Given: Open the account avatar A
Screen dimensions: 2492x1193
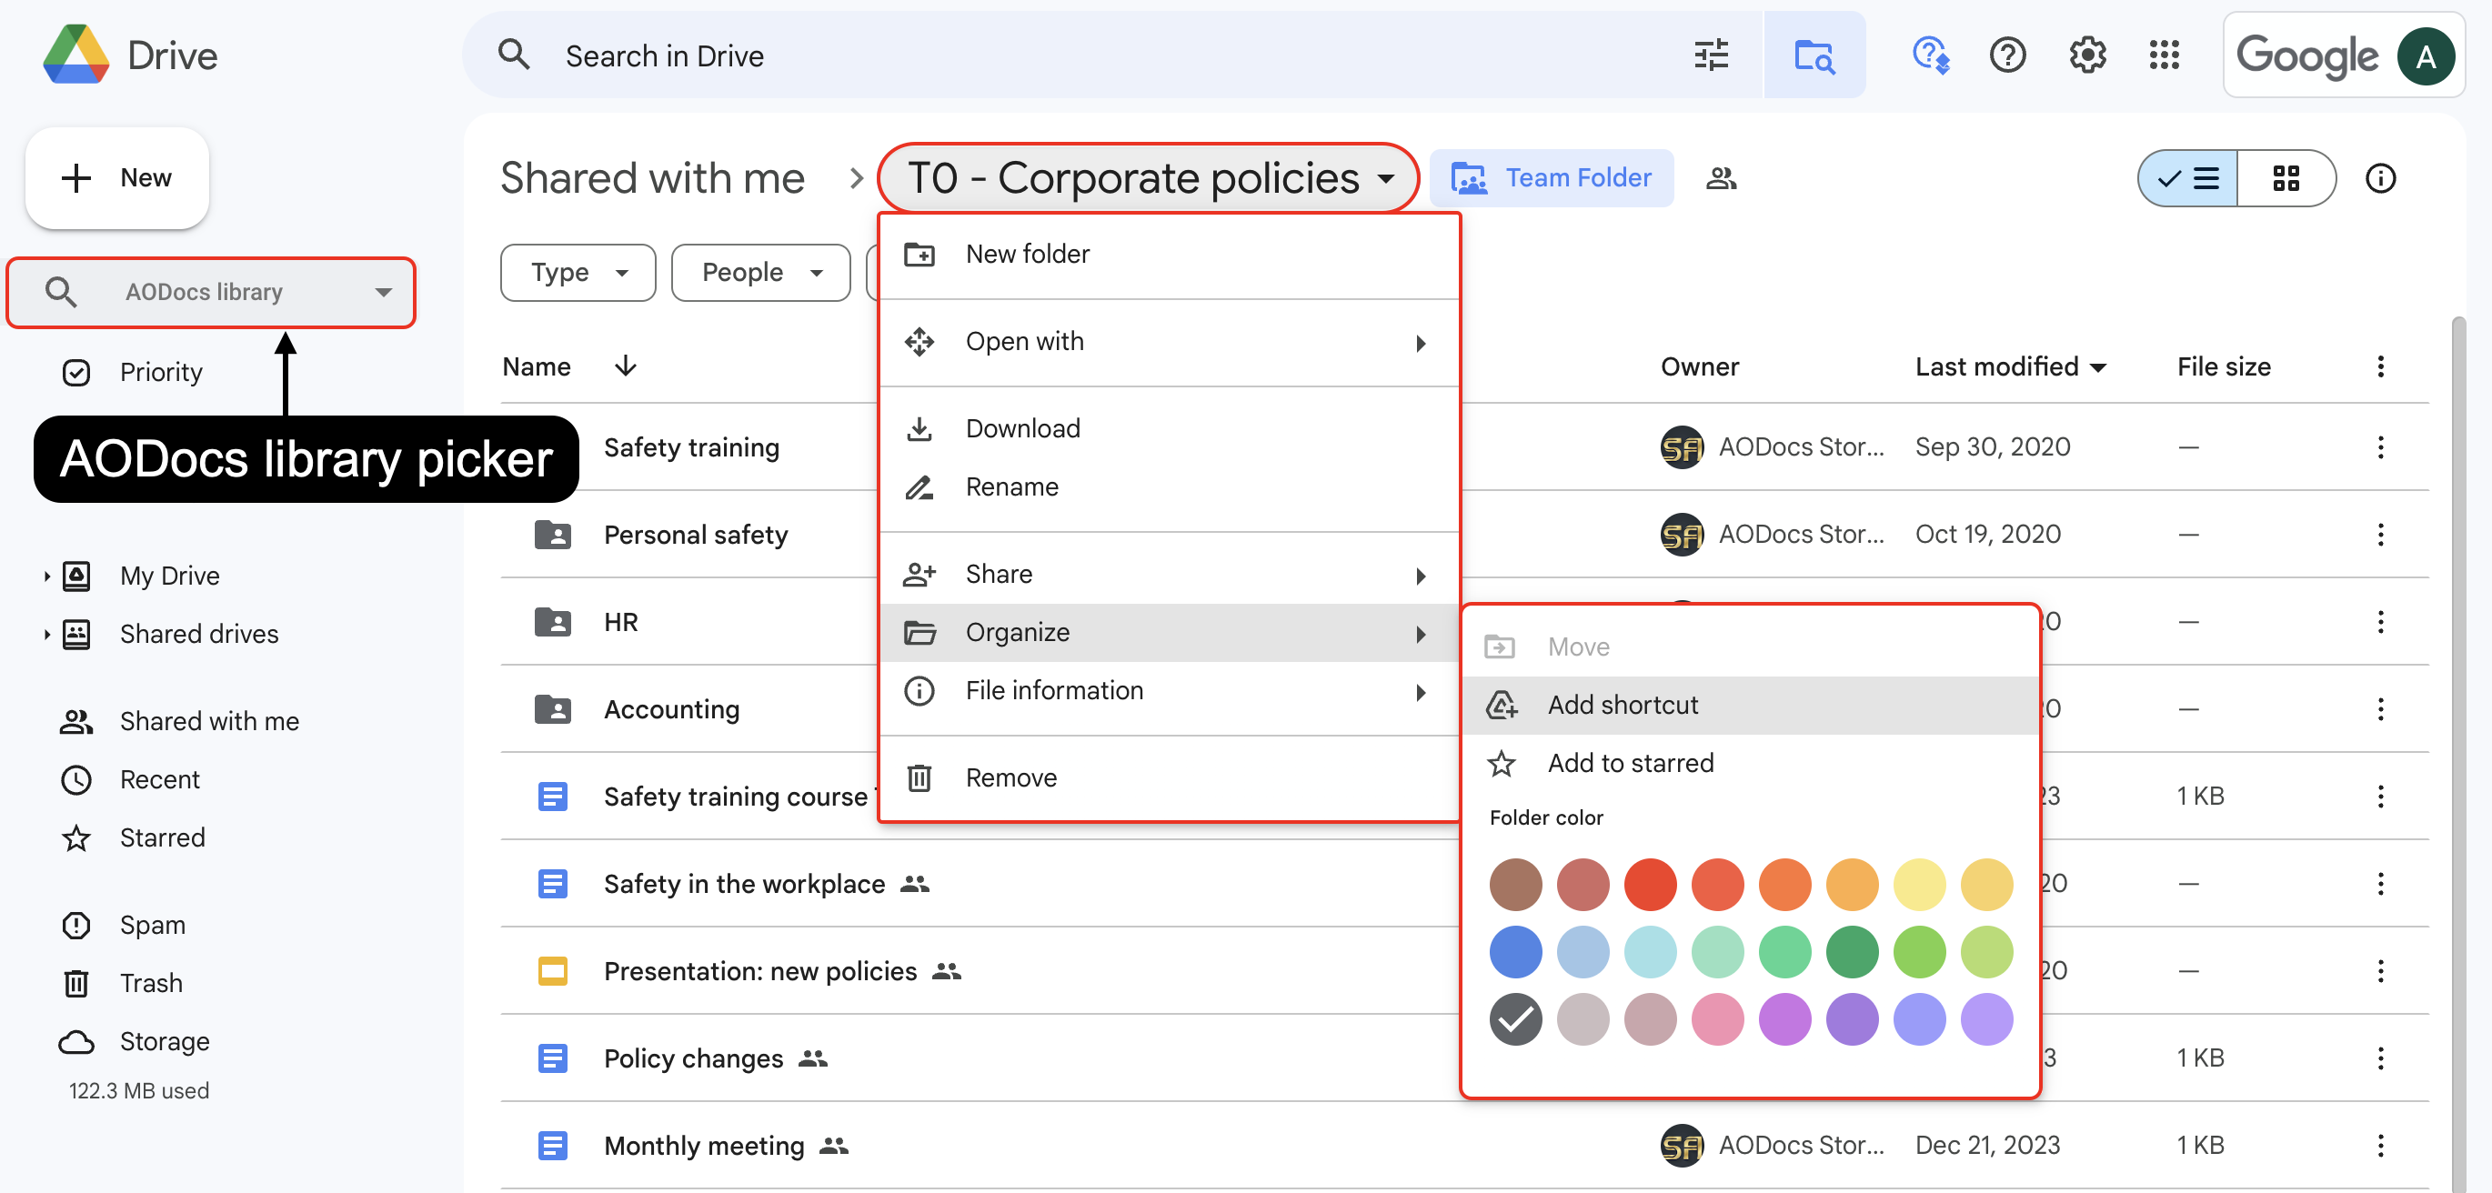Looking at the screenshot, I should 2425,56.
